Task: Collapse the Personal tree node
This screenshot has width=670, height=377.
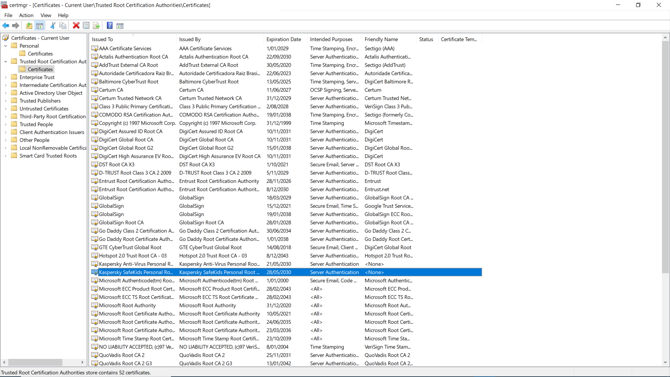Action: [6, 46]
